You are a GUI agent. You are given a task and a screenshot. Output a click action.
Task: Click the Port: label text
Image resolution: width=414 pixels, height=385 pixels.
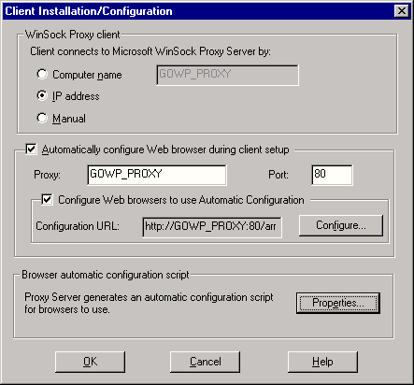(x=278, y=175)
